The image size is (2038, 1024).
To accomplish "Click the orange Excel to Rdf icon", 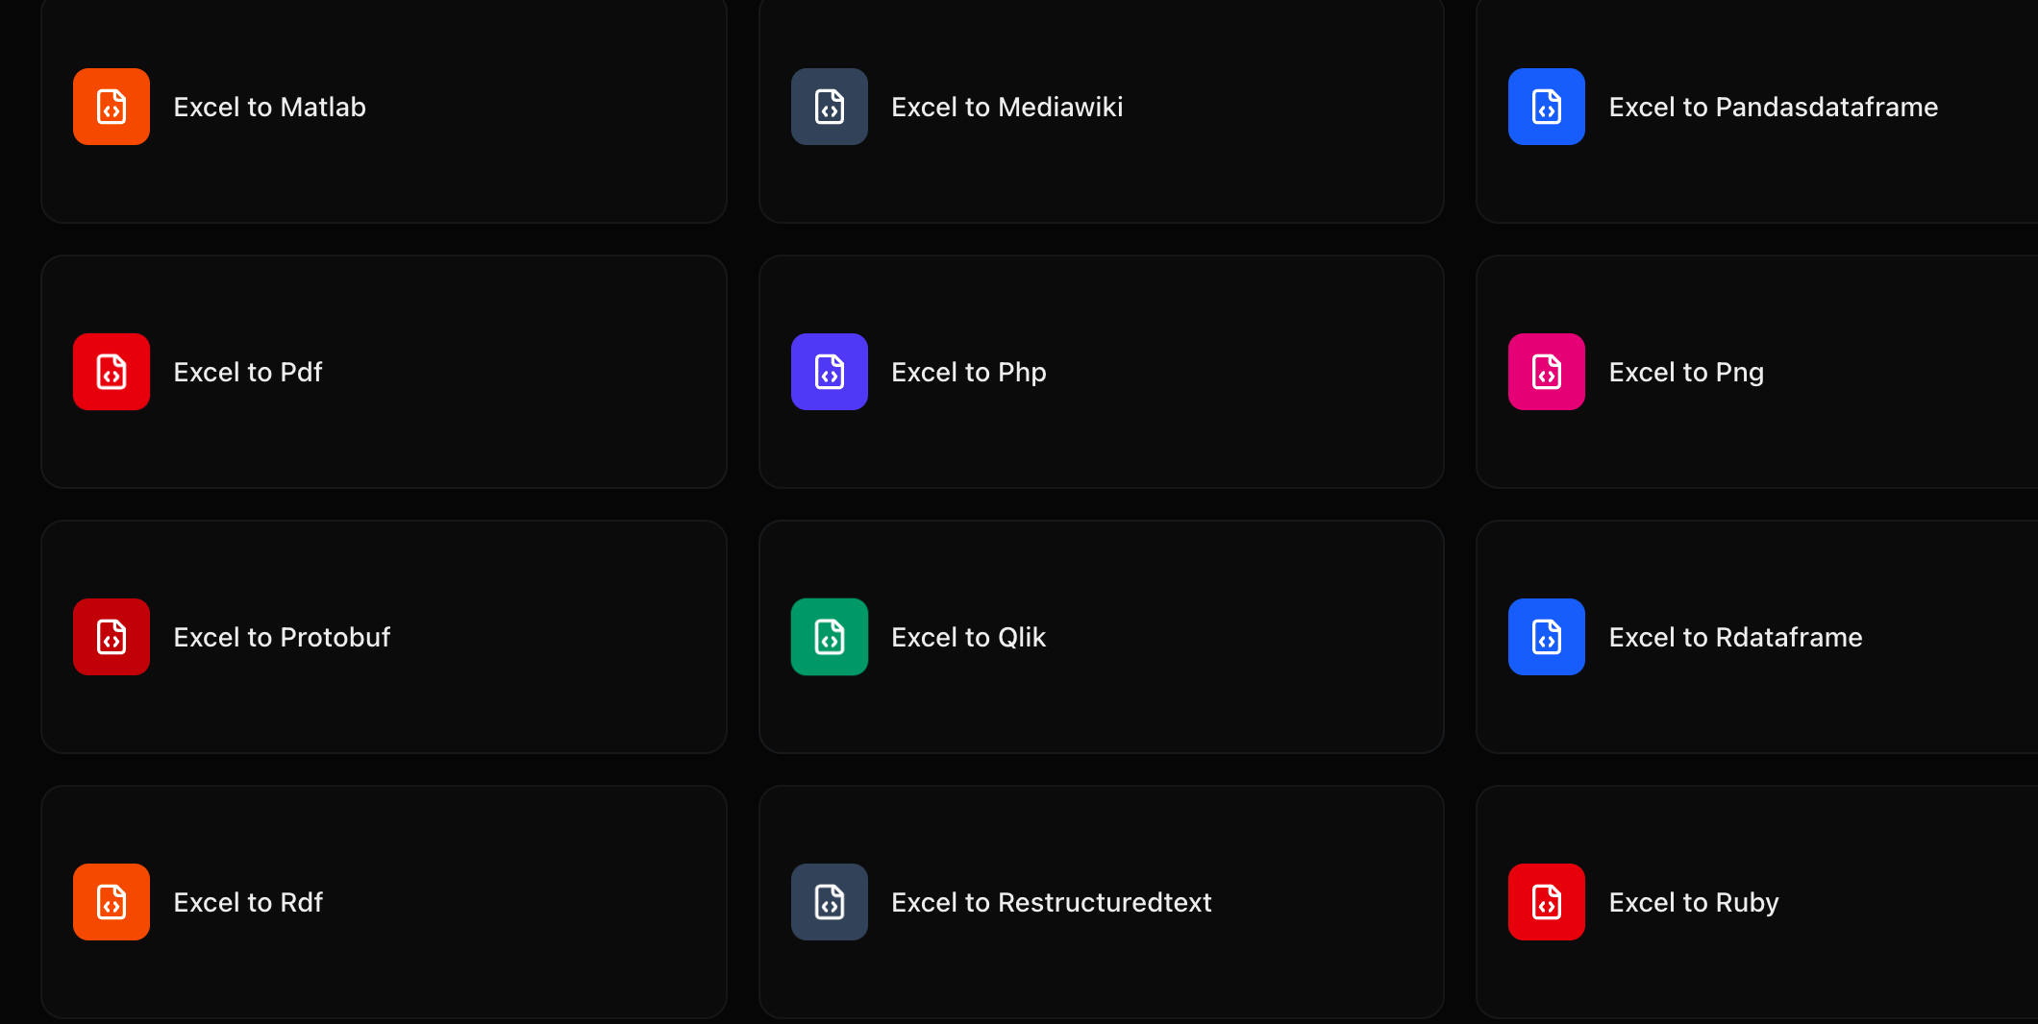I will click(x=111, y=902).
